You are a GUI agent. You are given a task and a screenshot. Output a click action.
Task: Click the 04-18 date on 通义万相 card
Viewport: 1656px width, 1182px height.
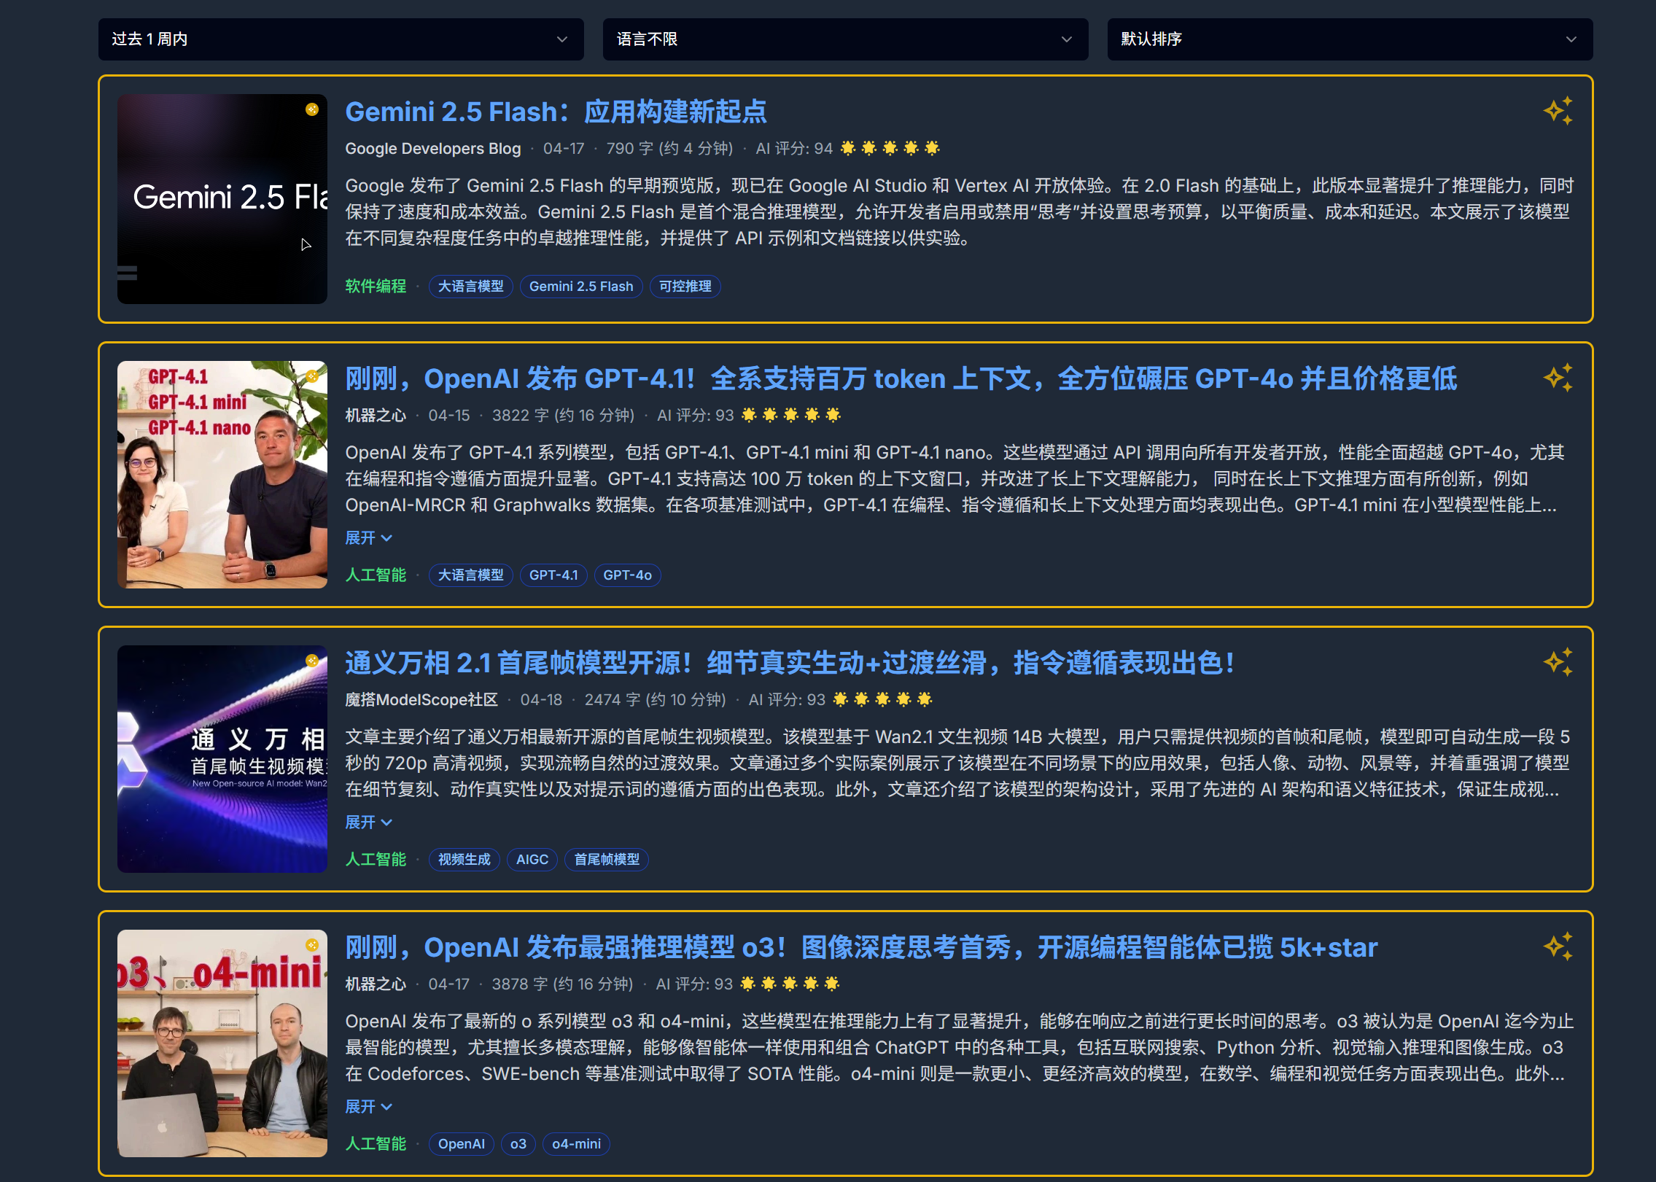click(x=541, y=700)
